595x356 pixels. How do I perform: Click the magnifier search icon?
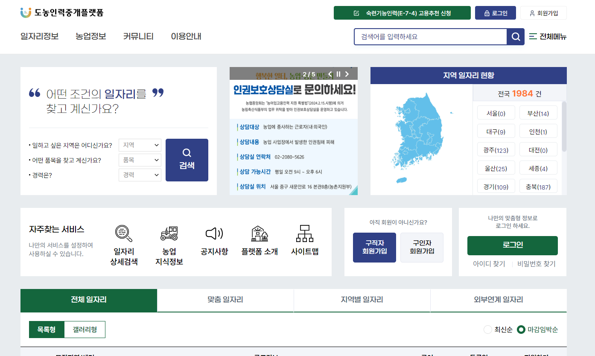point(515,37)
